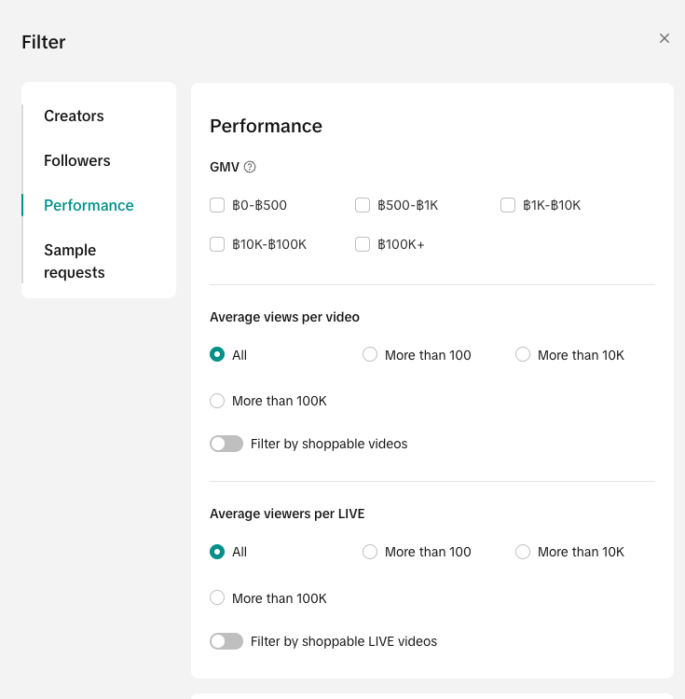Tick the ฿500-฿1K GMV option

pos(363,205)
